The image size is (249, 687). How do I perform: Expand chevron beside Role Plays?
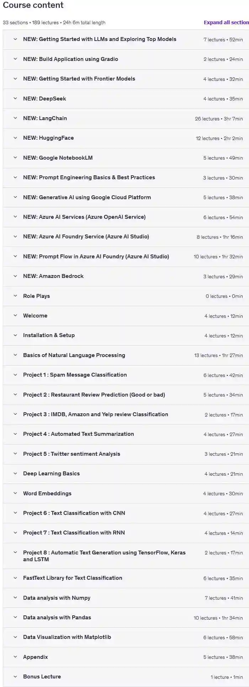coord(15,296)
